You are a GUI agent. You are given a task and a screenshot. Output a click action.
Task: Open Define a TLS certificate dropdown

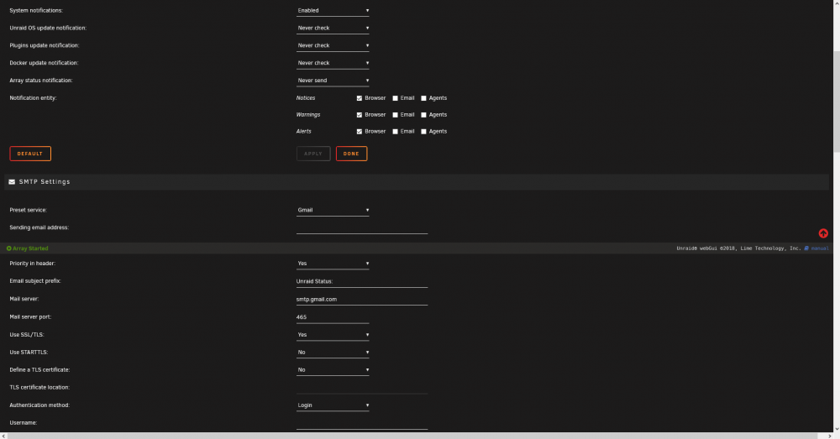pos(333,370)
